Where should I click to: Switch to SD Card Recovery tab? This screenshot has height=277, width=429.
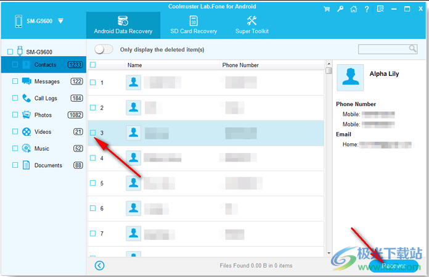pyautogui.click(x=194, y=25)
